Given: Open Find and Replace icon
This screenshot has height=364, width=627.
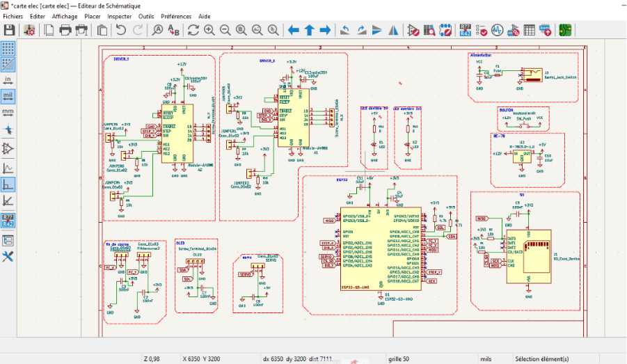Looking at the screenshot, I should (173, 30).
